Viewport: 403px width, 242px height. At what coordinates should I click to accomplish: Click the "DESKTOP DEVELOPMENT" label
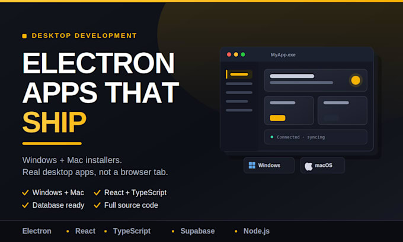[84, 36]
